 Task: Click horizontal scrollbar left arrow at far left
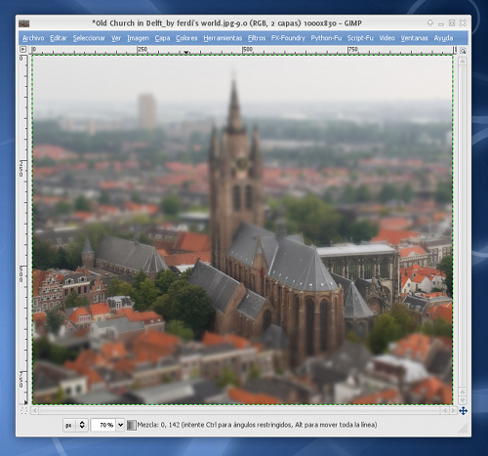click(35, 411)
